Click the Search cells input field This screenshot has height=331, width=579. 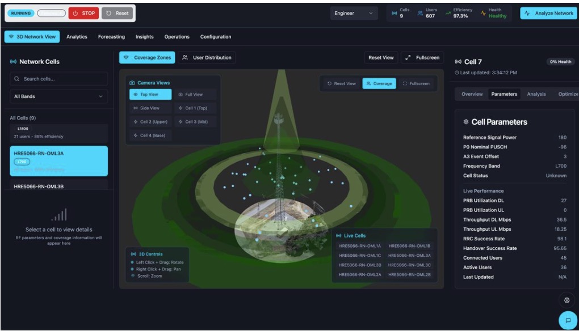coord(59,79)
